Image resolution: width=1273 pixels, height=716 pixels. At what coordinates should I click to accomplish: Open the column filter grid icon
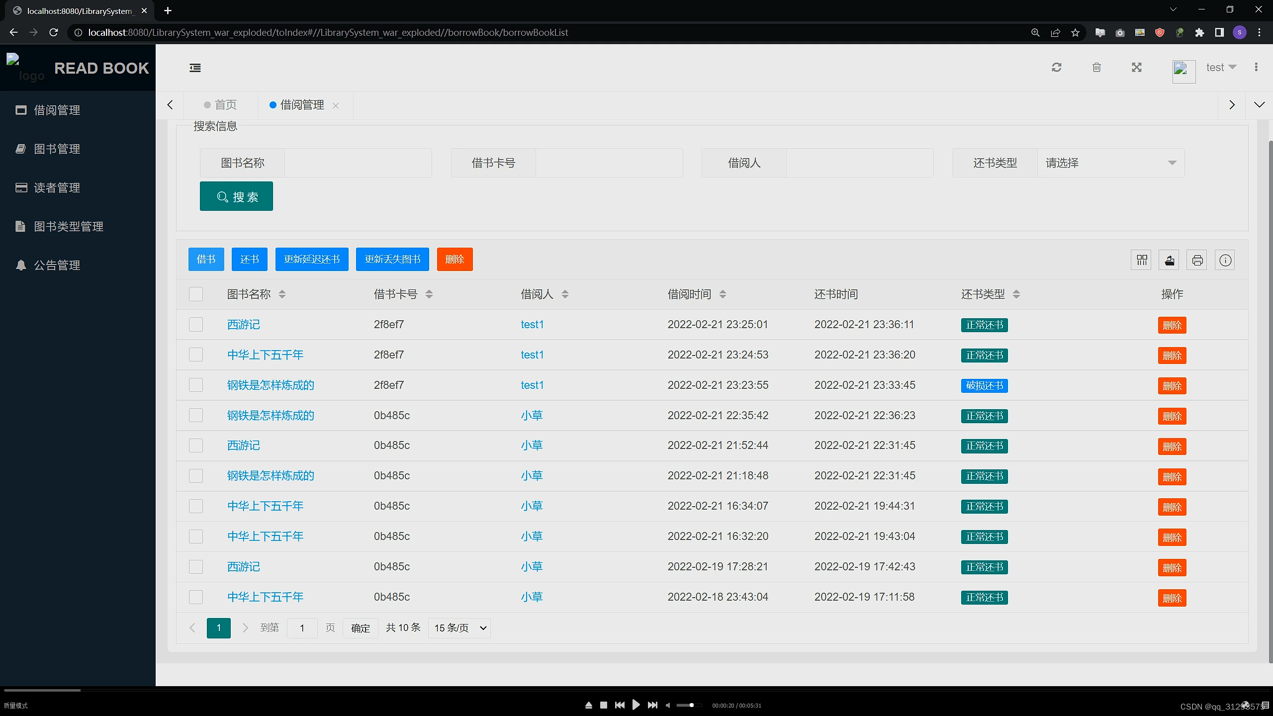[1141, 260]
